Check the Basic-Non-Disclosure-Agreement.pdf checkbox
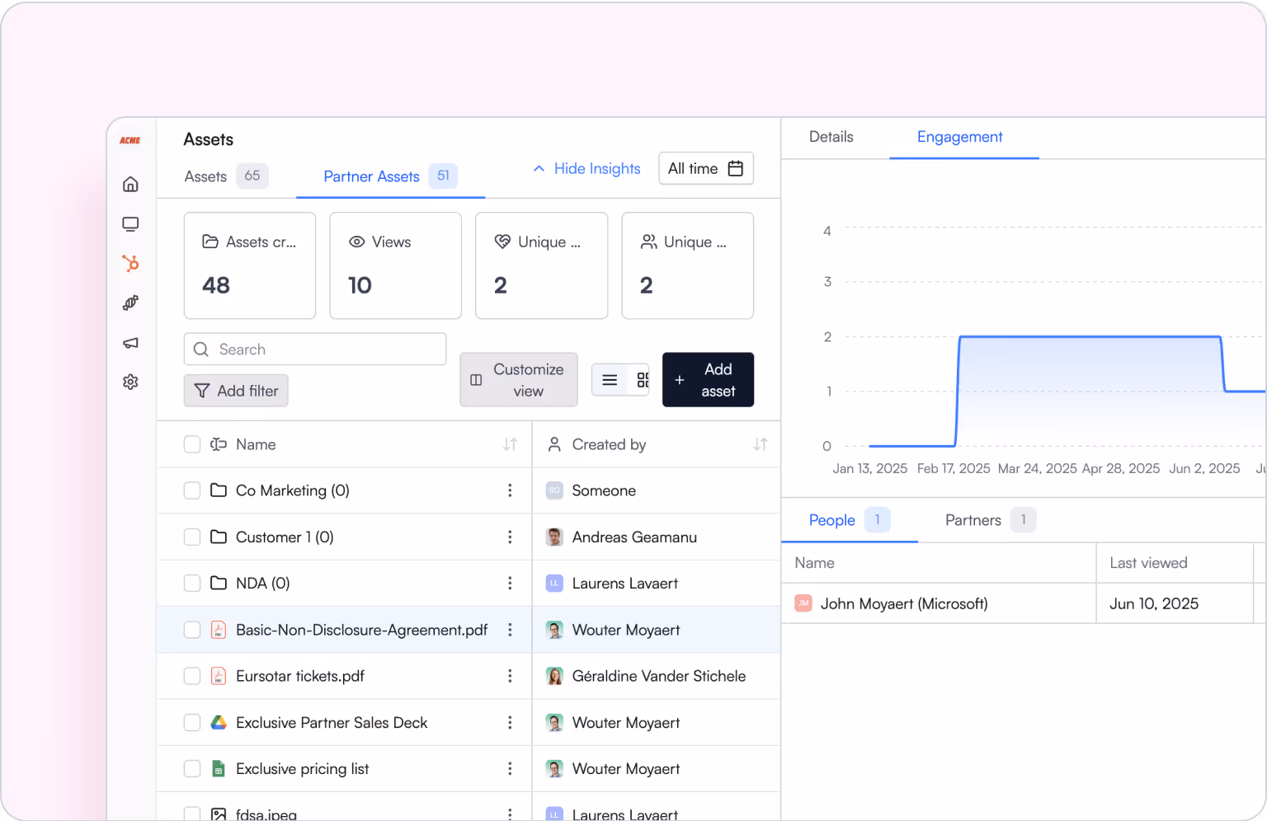1267x821 pixels. tap(192, 630)
